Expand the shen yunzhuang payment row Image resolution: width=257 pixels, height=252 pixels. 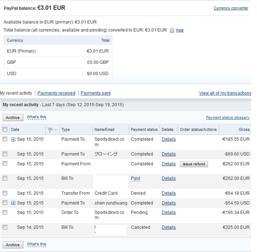pyautogui.click(x=13, y=203)
